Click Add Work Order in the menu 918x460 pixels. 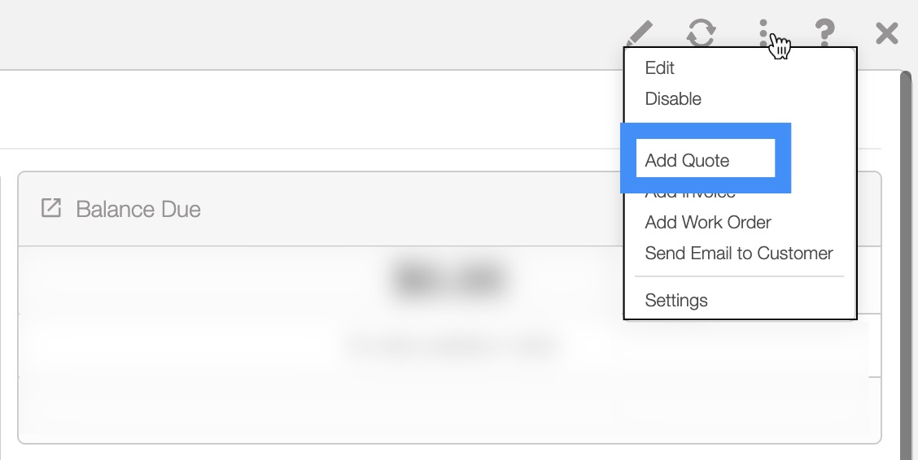coord(708,223)
